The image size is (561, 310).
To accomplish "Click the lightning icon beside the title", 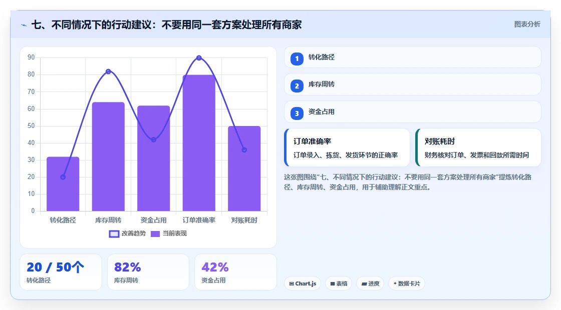I will click(24, 25).
